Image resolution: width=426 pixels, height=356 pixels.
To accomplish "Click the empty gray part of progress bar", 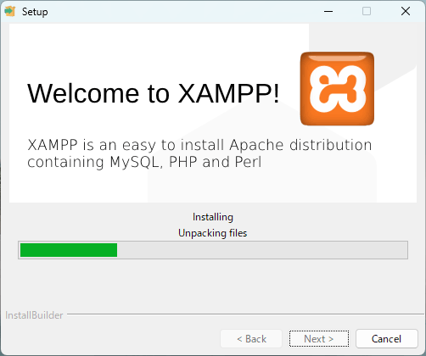I will click(262, 250).
